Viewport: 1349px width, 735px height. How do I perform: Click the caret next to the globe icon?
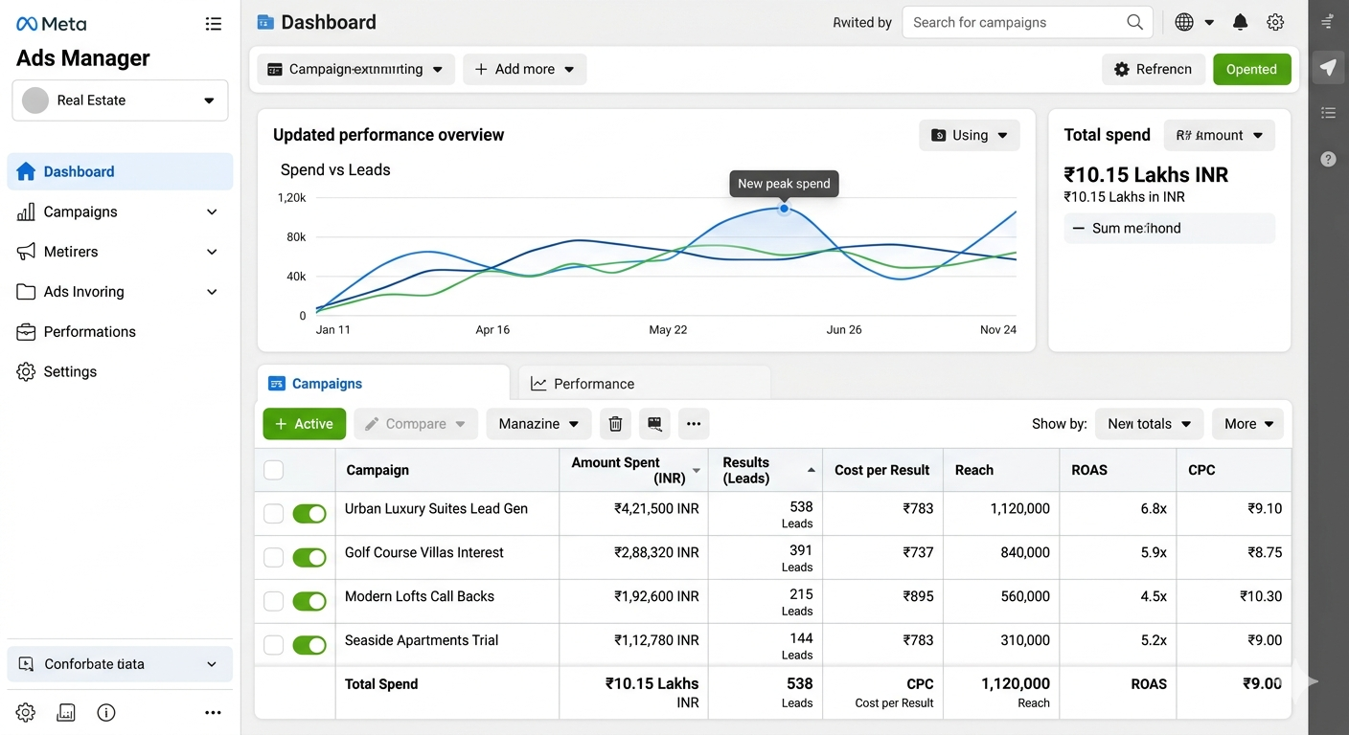coord(1209,22)
